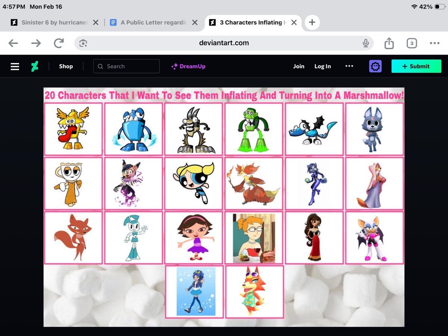Image resolution: width=448 pixels, height=336 pixels.
Task: Click the girl in purple dress thumbnail
Action: [x=194, y=238]
